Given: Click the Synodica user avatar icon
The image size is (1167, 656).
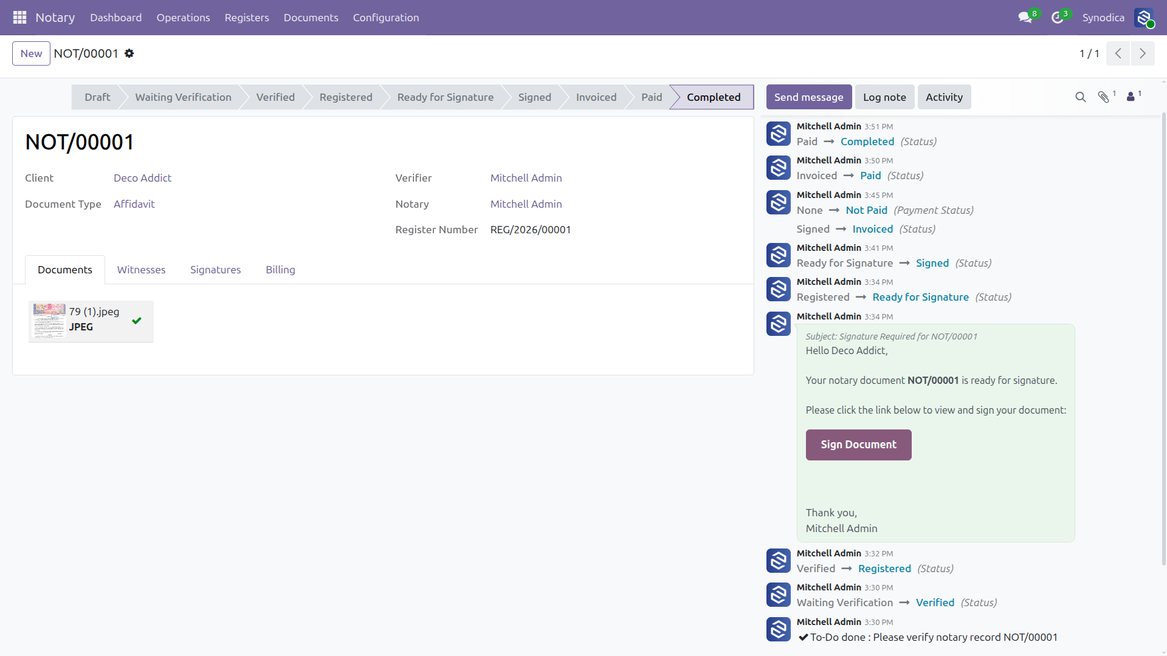Looking at the screenshot, I should tap(1144, 18).
